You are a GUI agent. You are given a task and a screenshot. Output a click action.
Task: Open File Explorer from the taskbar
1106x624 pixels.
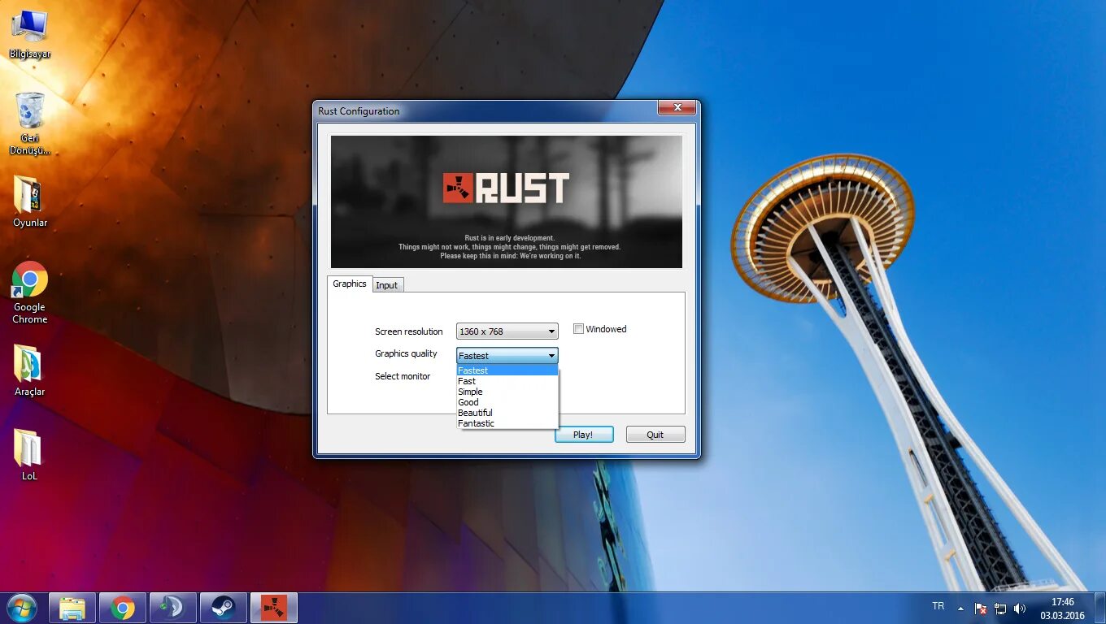[x=72, y=608]
